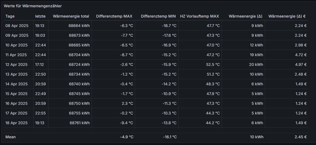The height and width of the screenshot is (145, 316).
Task: Open the Werte für Wärmemengenzähler panel title
Action: tap(33, 6)
